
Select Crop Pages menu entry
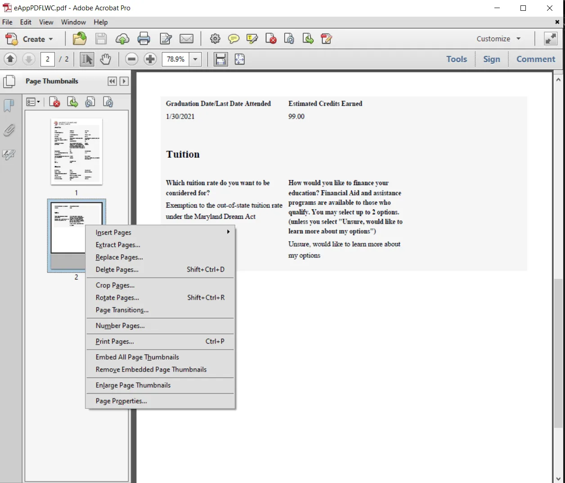160,285
